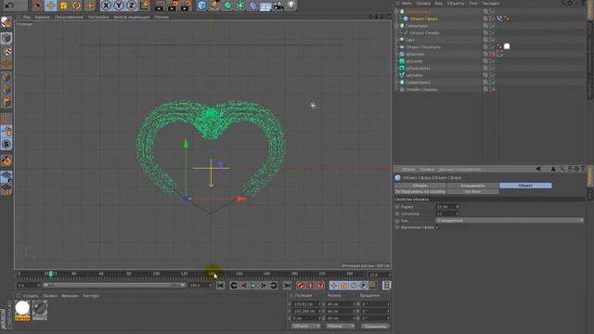The width and height of the screenshot is (594, 334).
Task: Add a floor or grid environment object
Action: (265, 6)
